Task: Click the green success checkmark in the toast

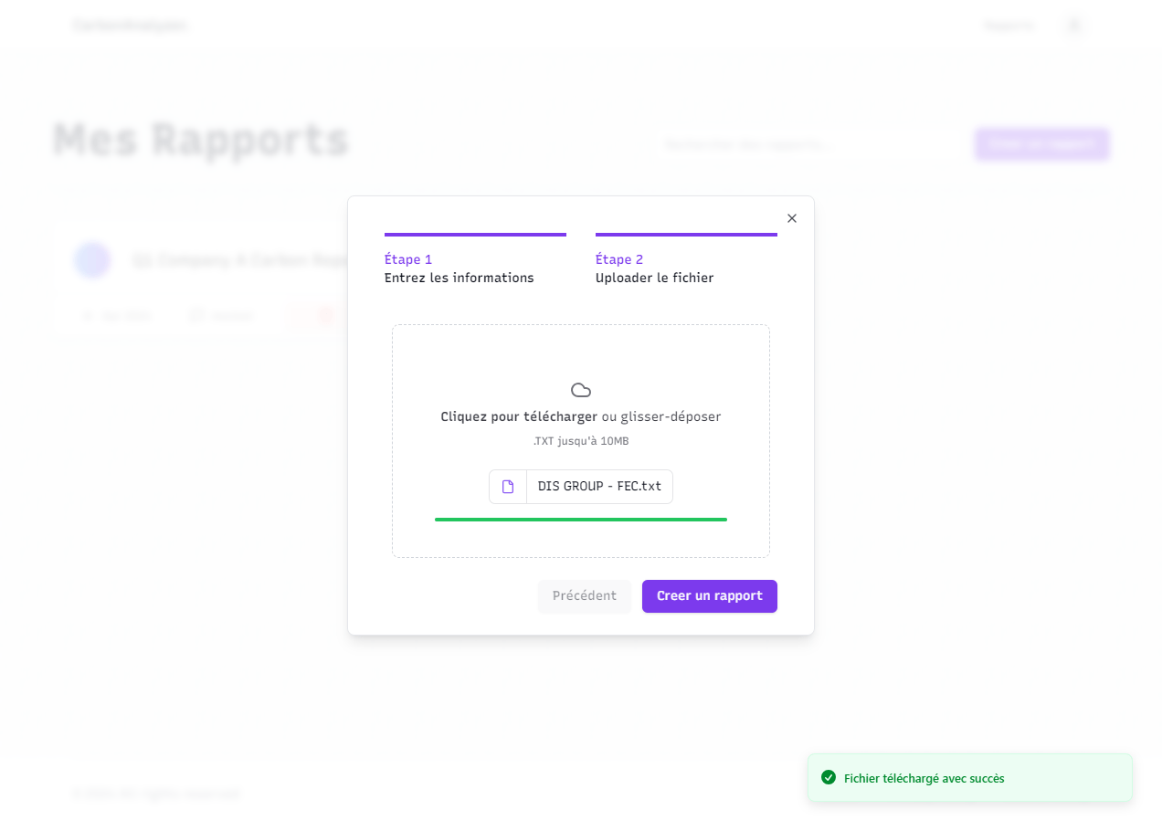Action: pos(829,778)
